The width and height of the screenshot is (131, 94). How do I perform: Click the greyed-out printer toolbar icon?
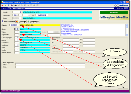tap(34, 5)
